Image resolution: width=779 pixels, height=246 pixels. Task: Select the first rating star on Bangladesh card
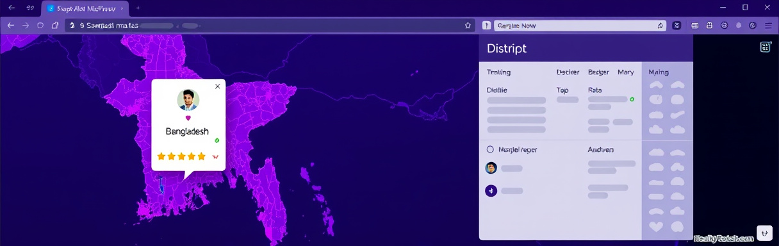coord(161,156)
